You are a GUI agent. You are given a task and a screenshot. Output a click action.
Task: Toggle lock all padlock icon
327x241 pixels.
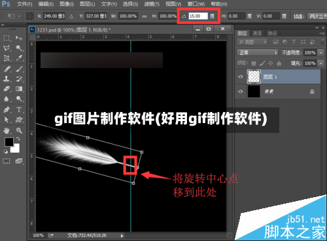click(279, 64)
